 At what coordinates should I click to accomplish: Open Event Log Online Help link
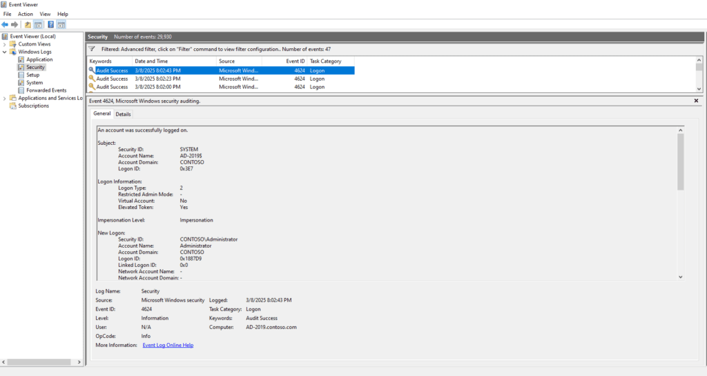pos(168,345)
